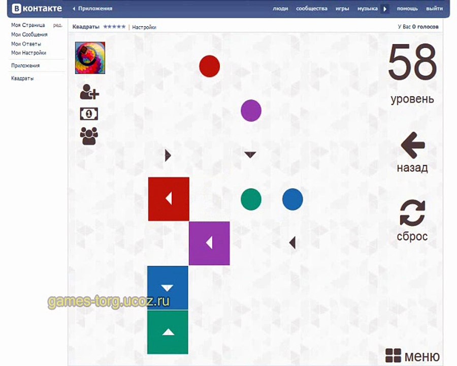The height and width of the screenshot is (366, 457).
Task: Open the люди menu item
Action: point(280,9)
